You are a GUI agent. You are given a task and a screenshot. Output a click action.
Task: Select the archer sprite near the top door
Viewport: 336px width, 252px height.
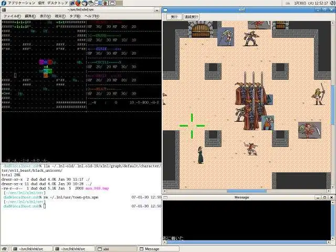(251, 38)
